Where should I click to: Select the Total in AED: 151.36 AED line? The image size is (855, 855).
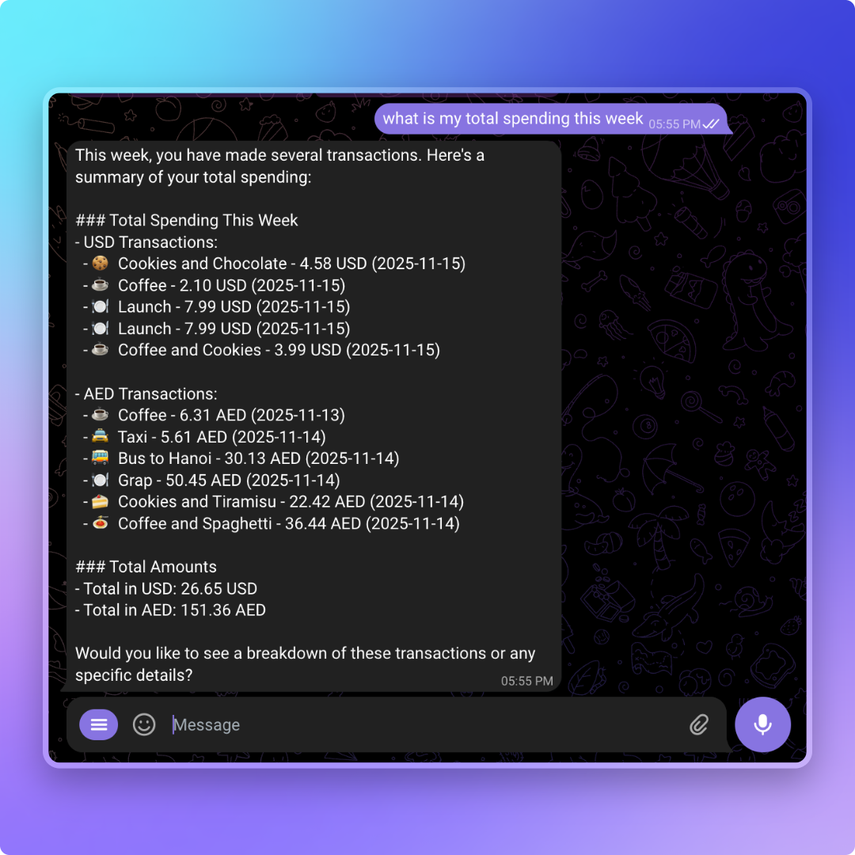pyautogui.click(x=170, y=610)
